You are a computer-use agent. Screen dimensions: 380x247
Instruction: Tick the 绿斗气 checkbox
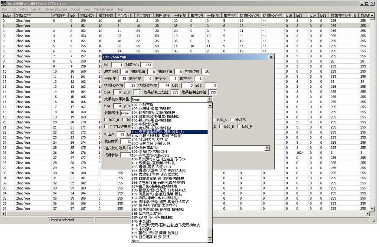[232, 120]
